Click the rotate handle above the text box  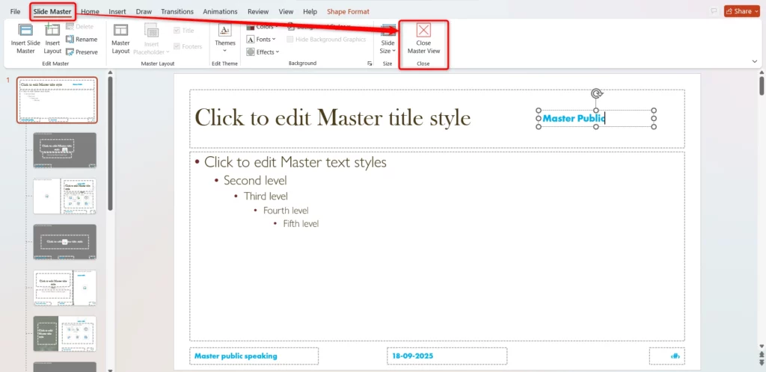tap(596, 94)
